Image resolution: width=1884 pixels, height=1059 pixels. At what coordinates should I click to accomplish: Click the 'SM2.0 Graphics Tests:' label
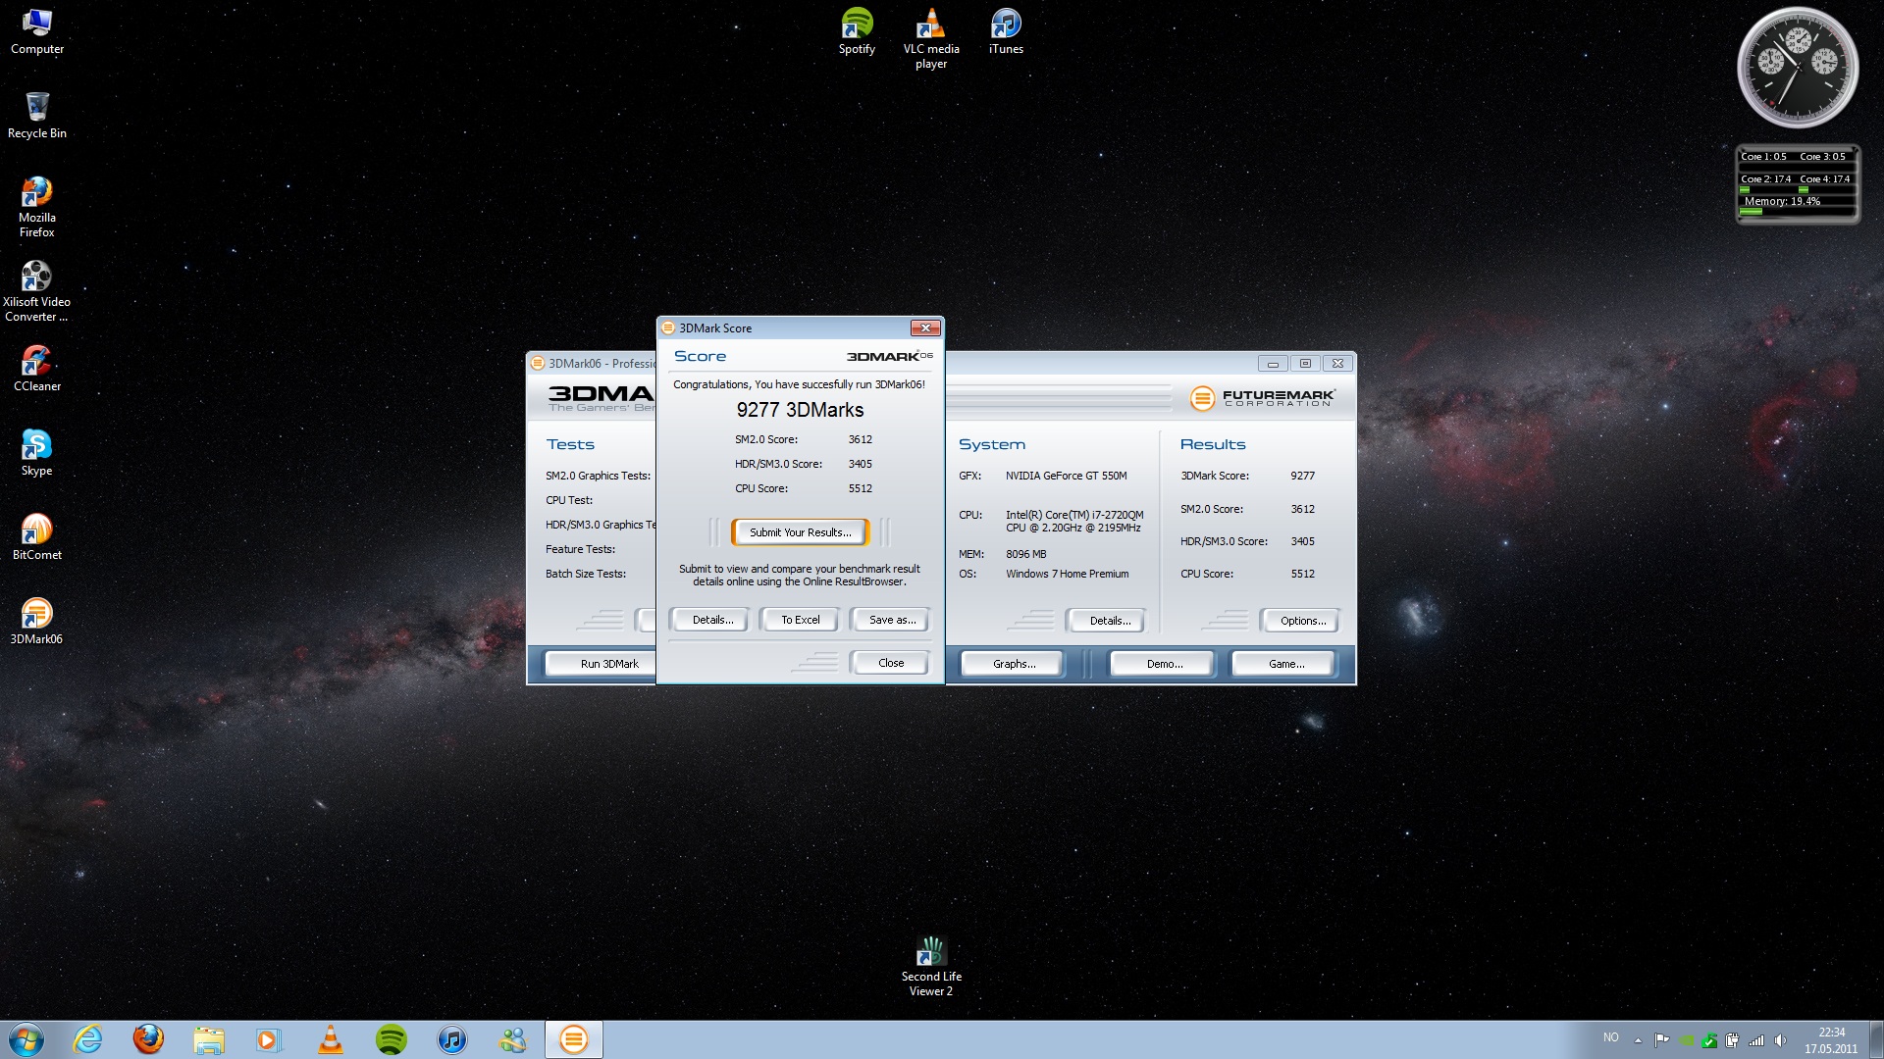(x=598, y=476)
